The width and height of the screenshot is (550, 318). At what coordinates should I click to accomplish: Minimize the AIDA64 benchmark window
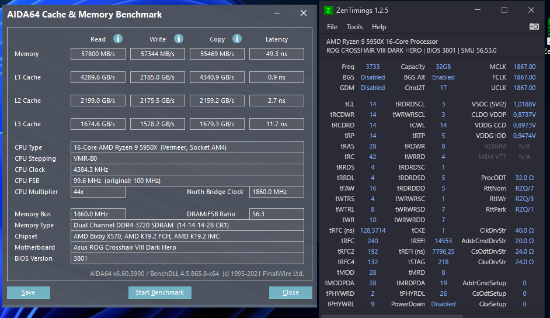[x=277, y=13]
